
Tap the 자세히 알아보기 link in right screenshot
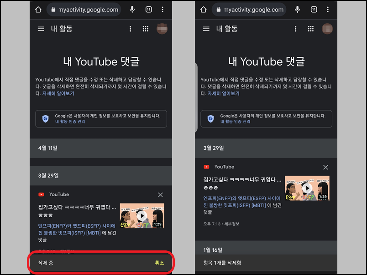coord(224,93)
